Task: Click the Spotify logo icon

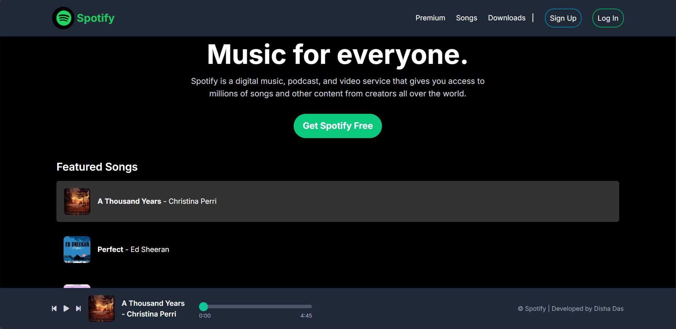Action: point(64,18)
